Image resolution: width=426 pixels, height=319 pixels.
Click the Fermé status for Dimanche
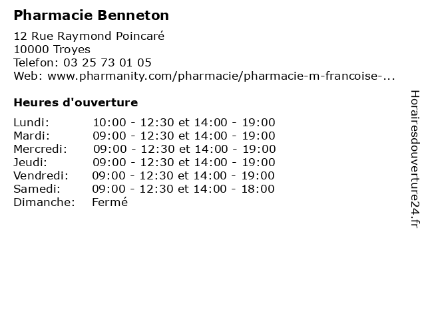[110, 202]
